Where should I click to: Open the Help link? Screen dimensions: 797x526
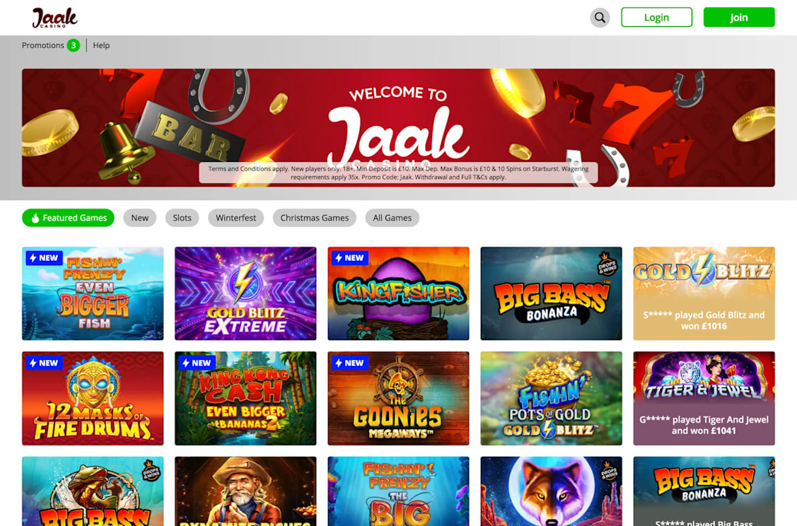click(x=101, y=45)
